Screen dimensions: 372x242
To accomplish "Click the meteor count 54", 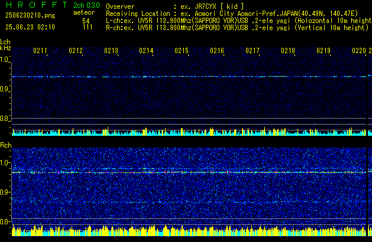I will 86,21.
